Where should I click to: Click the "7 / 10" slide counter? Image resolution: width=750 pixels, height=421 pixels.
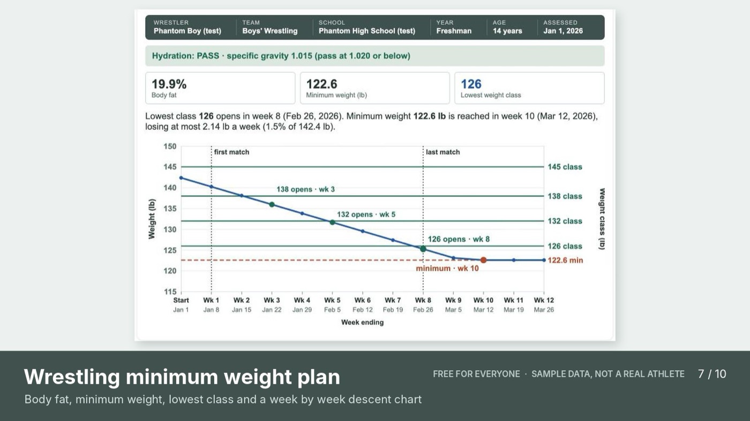(712, 374)
